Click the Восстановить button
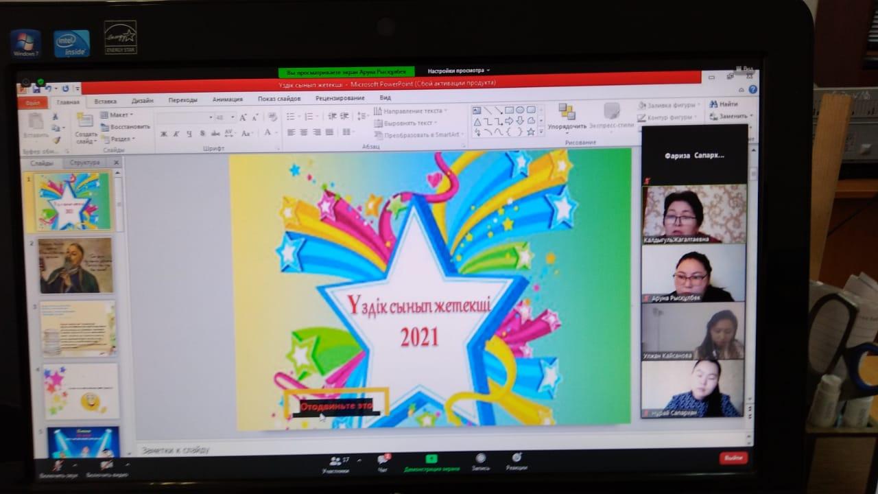Image resolution: width=878 pixels, height=494 pixels. click(x=126, y=127)
